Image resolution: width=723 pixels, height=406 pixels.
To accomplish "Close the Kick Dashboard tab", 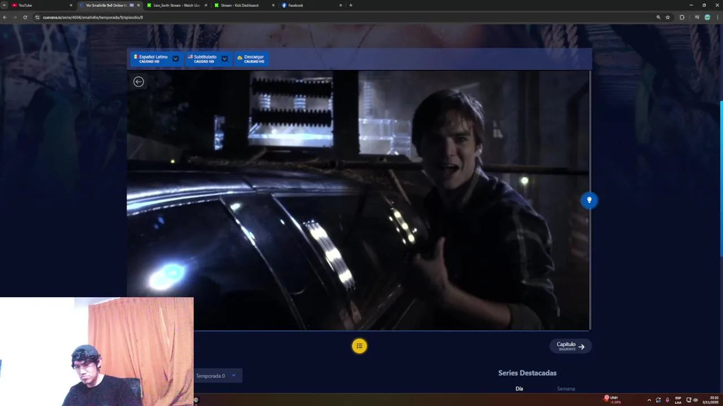I will point(273,5).
